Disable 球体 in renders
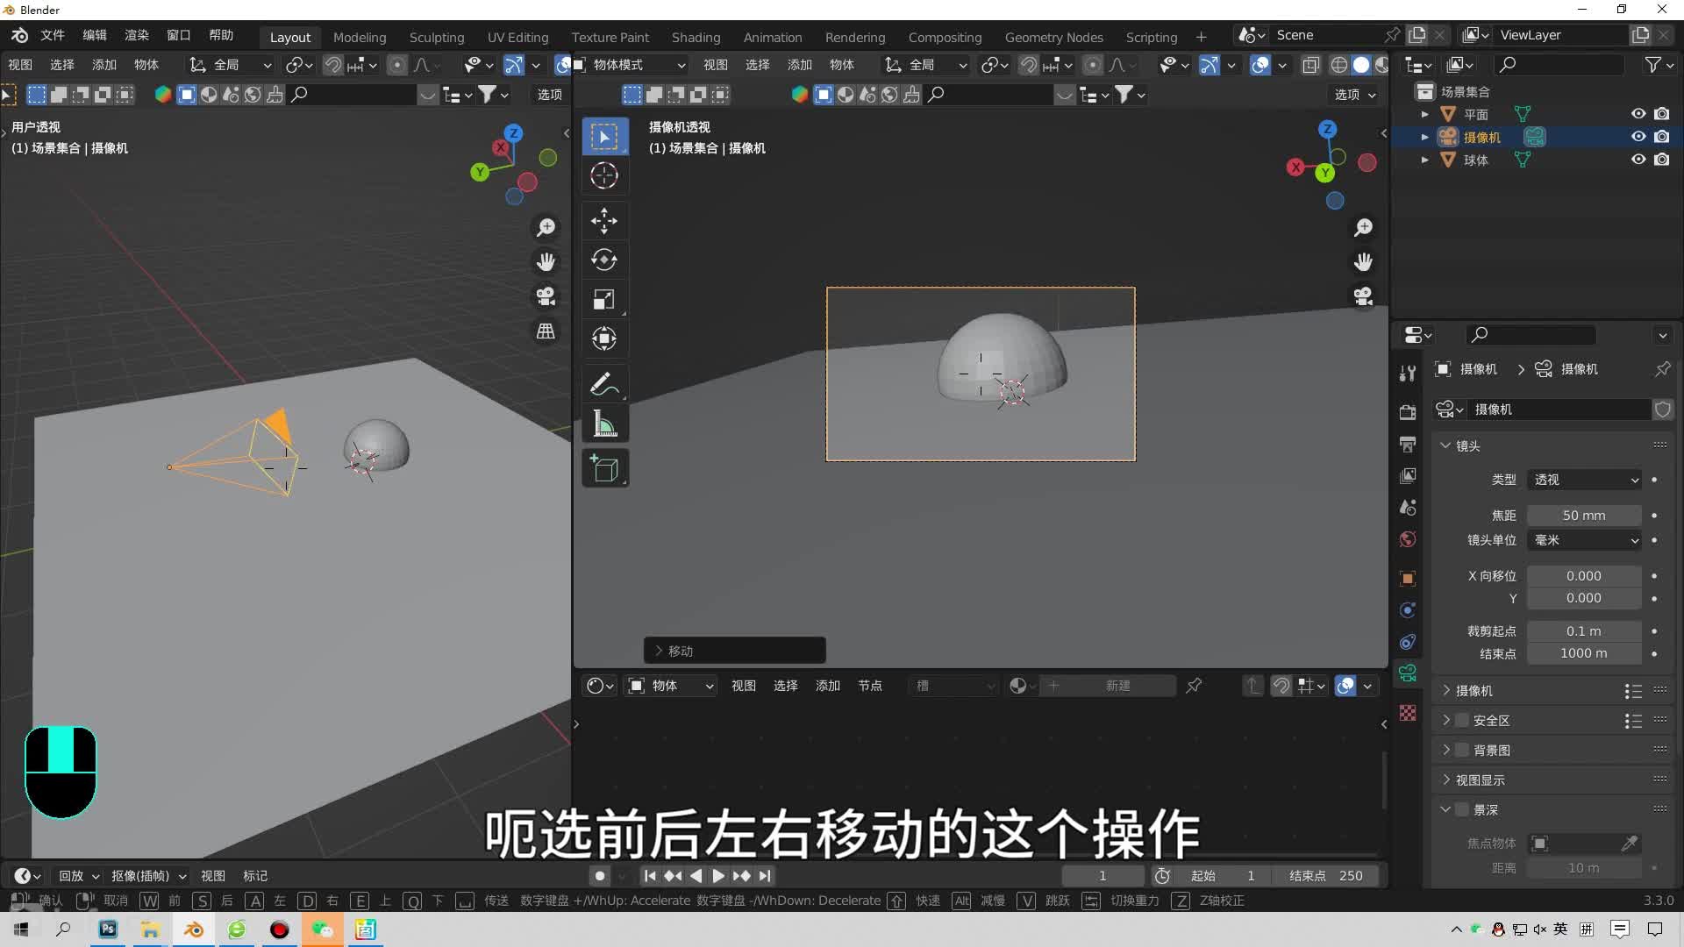 coord(1662,160)
